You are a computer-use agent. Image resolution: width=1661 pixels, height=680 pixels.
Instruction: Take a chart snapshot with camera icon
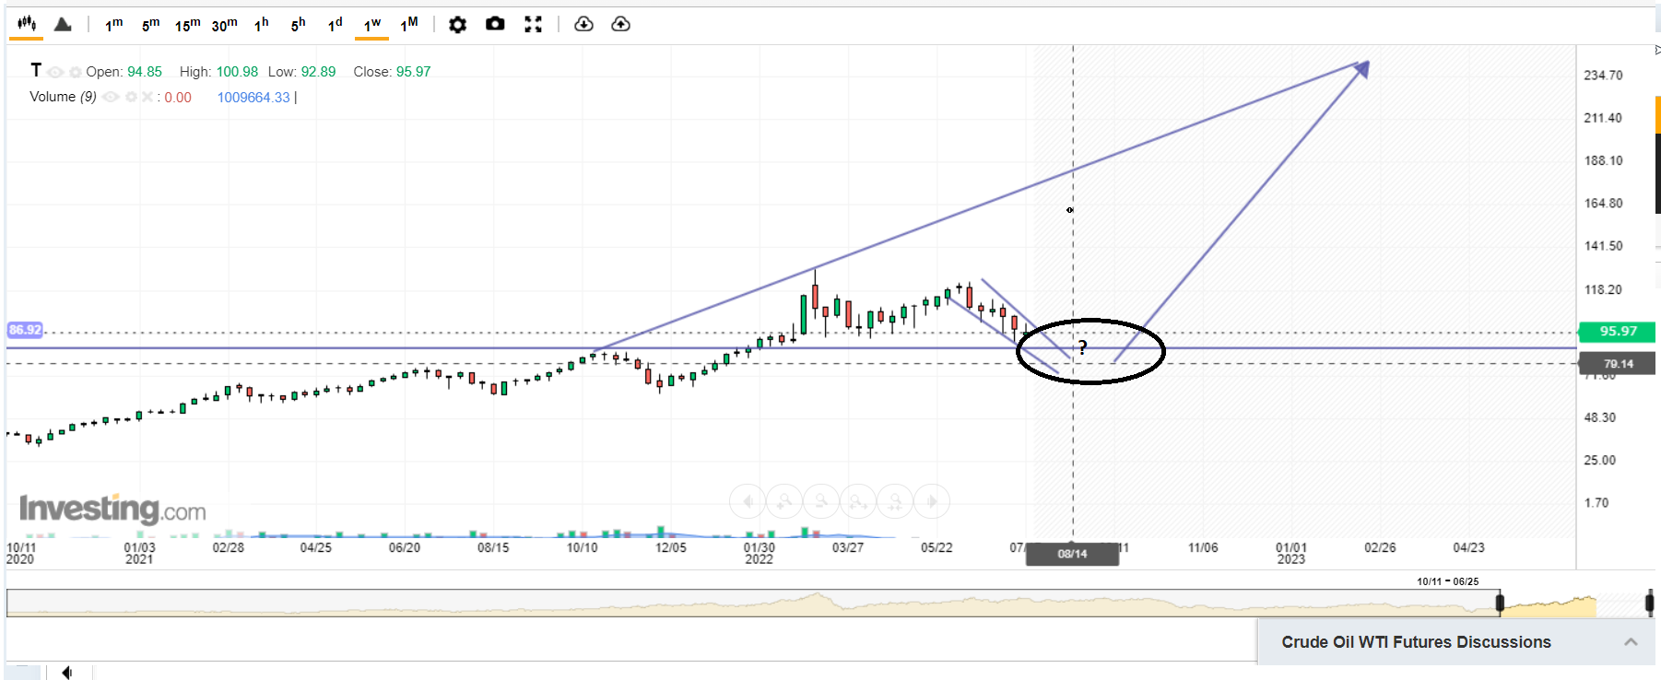(x=495, y=24)
